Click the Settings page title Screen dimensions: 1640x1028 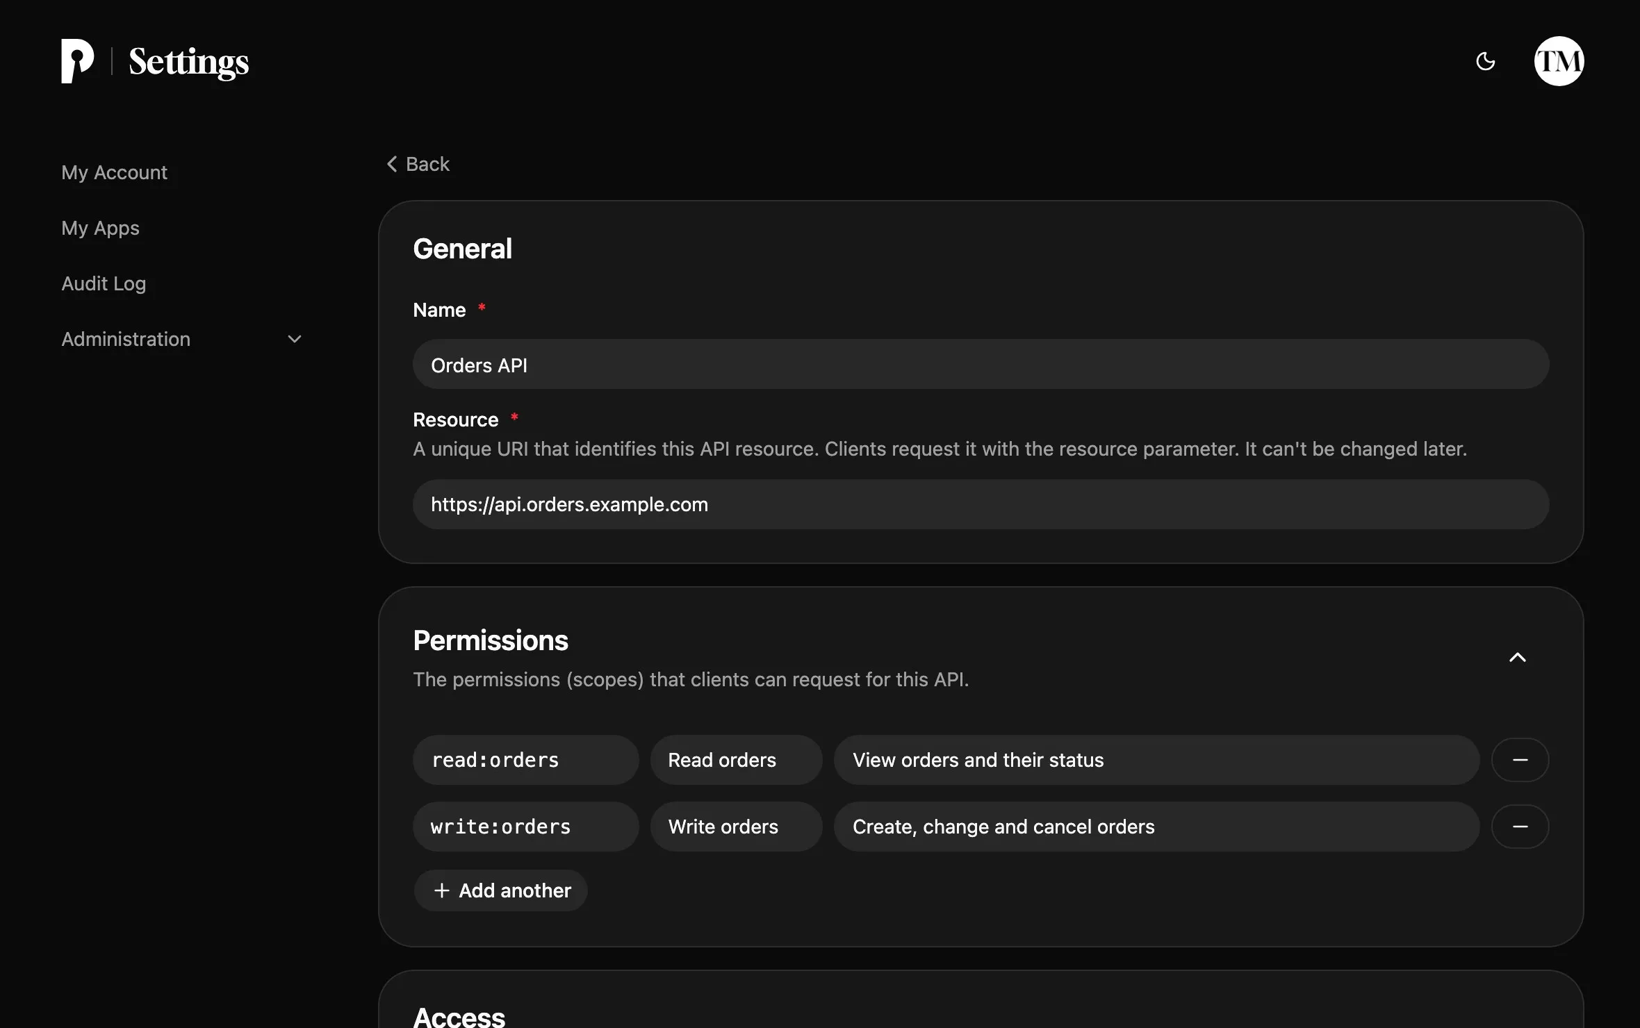(x=188, y=63)
